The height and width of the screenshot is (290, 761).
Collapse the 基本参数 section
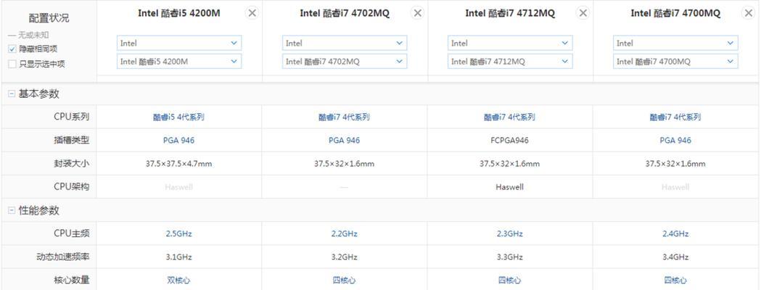pyautogui.click(x=11, y=94)
